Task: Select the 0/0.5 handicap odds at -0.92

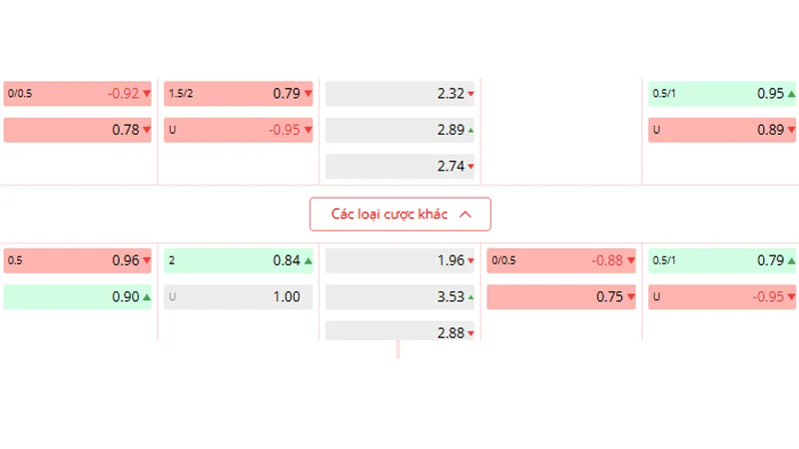Action: pyautogui.click(x=78, y=94)
